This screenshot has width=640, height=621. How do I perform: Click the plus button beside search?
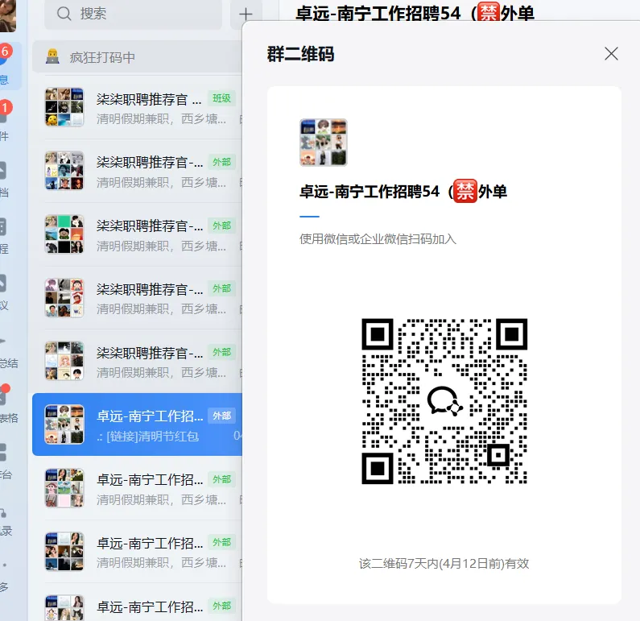click(246, 14)
